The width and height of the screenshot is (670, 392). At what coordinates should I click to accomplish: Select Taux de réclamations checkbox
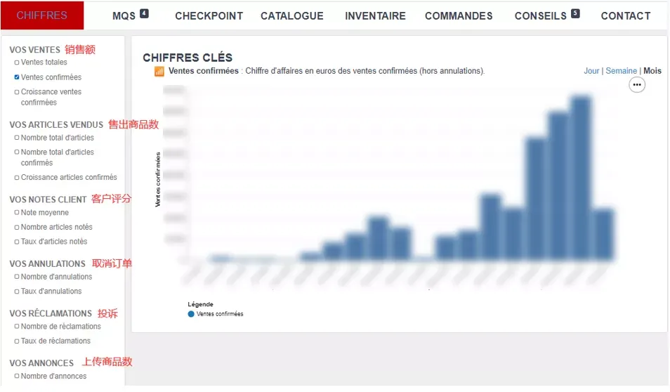17,341
